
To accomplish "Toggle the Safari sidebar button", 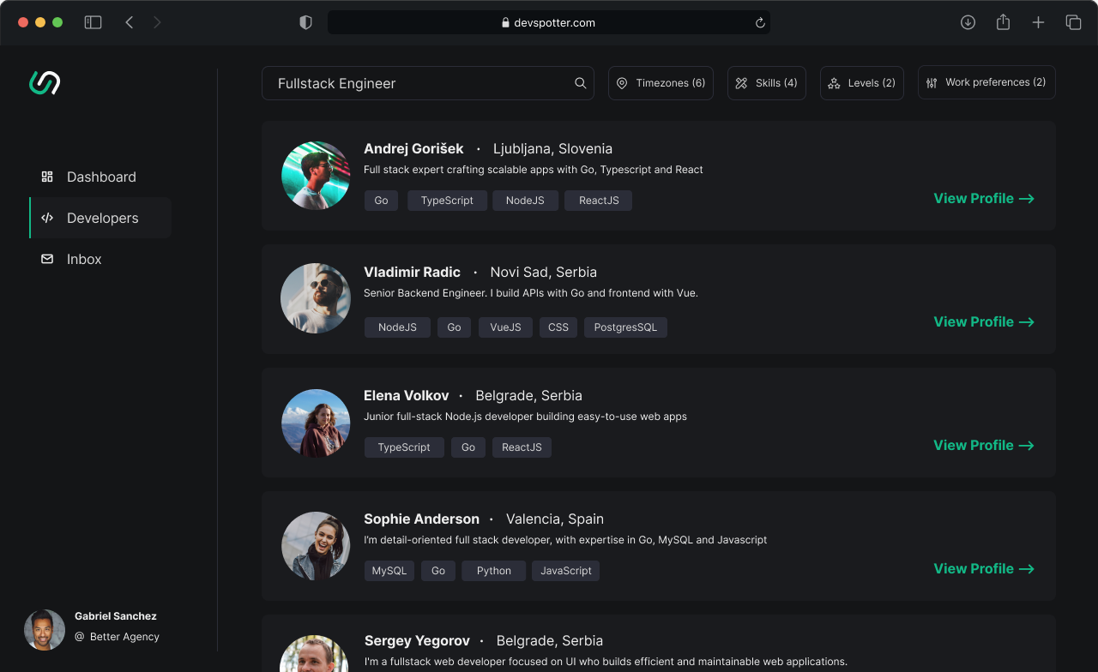I will [x=93, y=22].
